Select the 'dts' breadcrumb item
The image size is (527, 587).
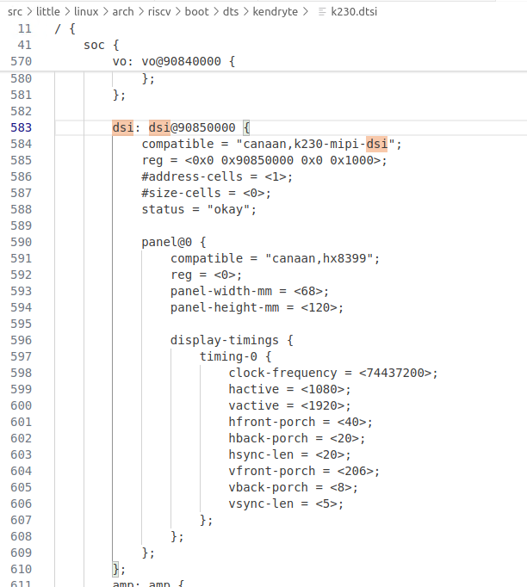237,12
